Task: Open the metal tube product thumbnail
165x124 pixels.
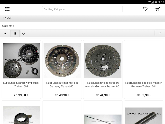Action: pos(144,116)
